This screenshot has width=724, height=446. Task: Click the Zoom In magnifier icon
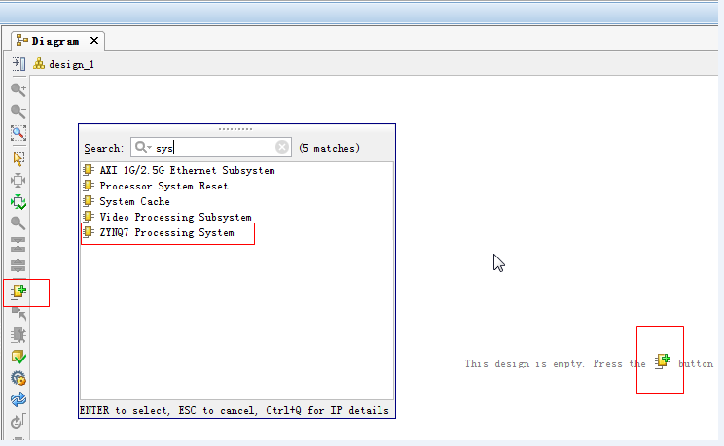pos(18,89)
